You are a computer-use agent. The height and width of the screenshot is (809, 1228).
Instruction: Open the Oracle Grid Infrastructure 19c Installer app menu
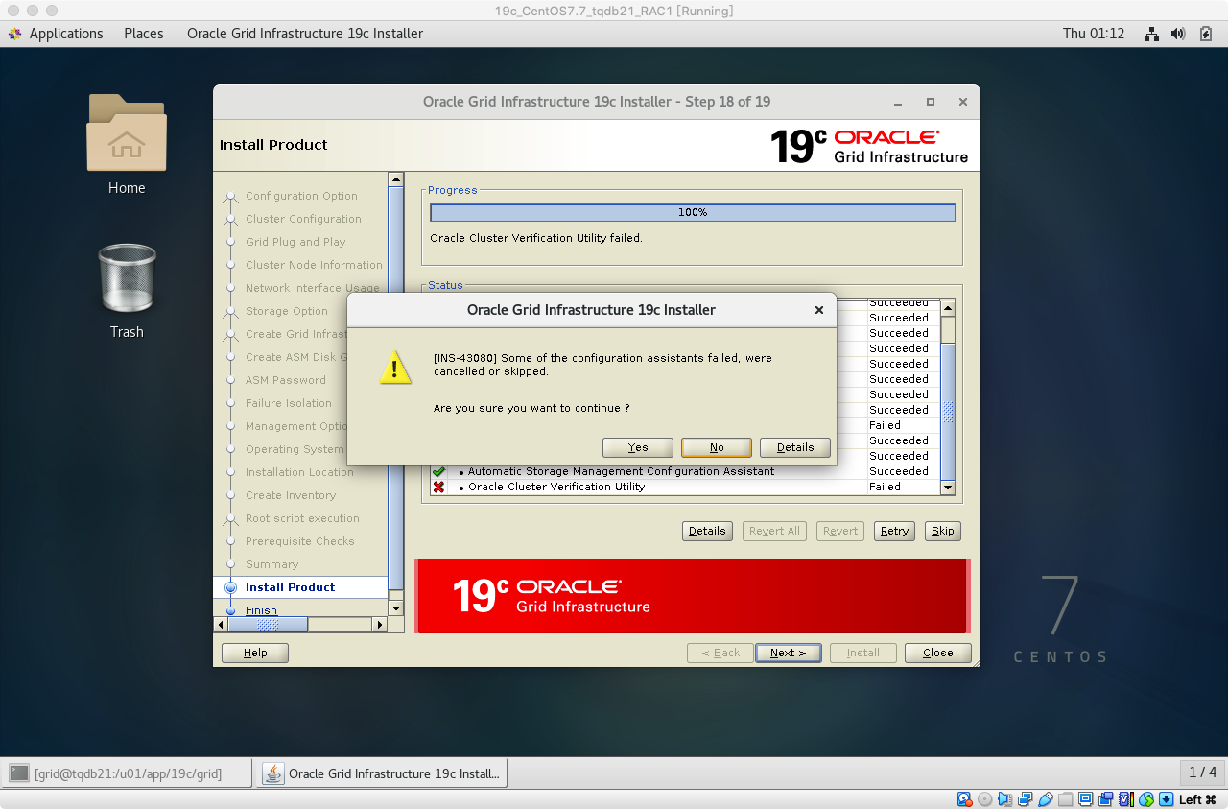[x=305, y=34]
